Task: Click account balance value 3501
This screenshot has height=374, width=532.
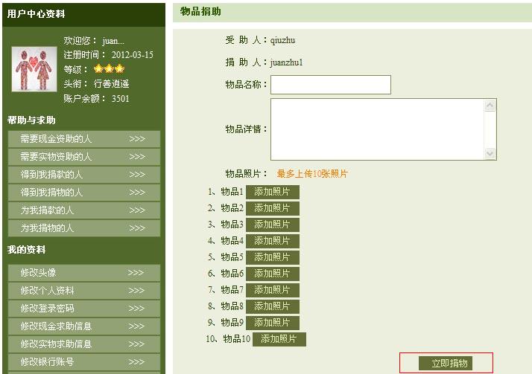Action: [x=121, y=99]
